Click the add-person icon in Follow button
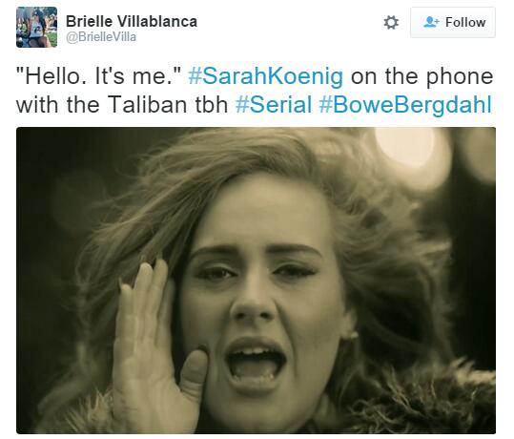 coord(431,22)
